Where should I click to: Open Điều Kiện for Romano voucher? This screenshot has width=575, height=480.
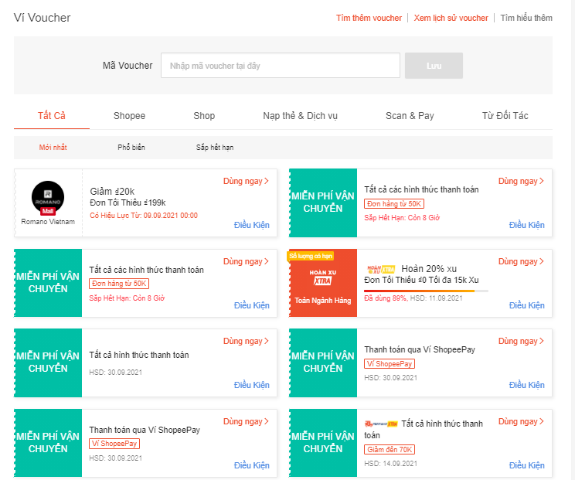point(251,225)
